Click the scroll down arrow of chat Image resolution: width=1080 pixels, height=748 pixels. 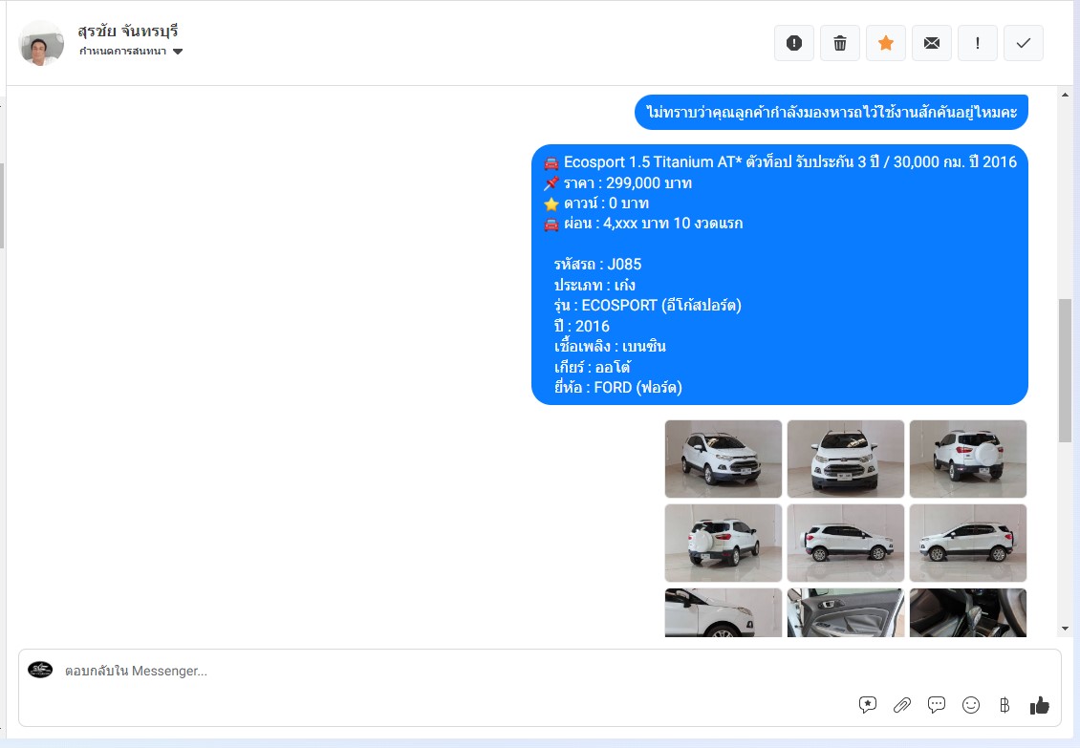(x=1065, y=629)
